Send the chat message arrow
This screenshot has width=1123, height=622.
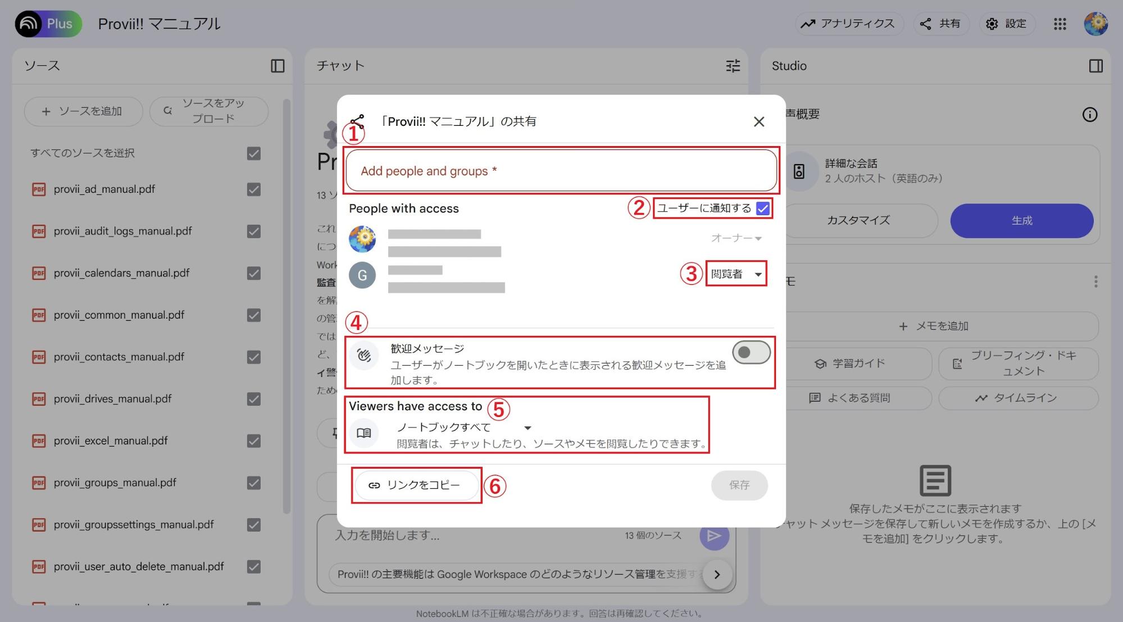point(714,535)
